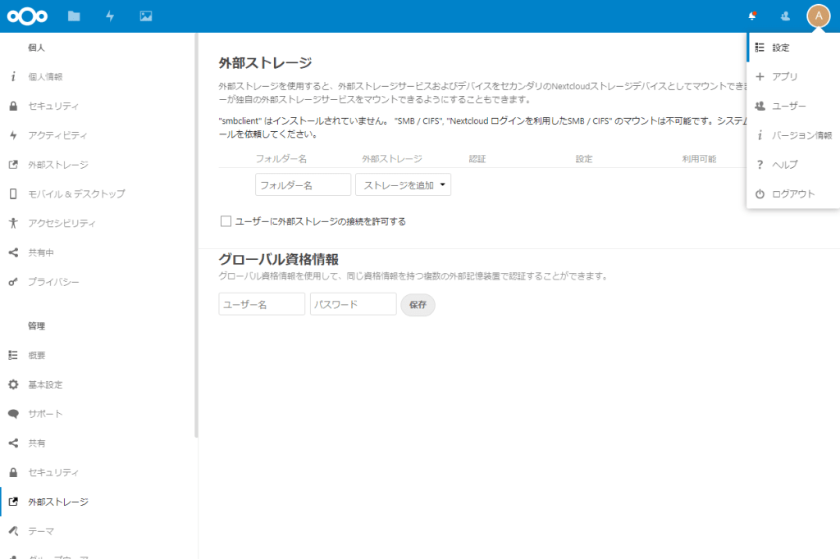The height and width of the screenshot is (559, 840).
Task: Click the 認証 column header
Action: coord(477,158)
